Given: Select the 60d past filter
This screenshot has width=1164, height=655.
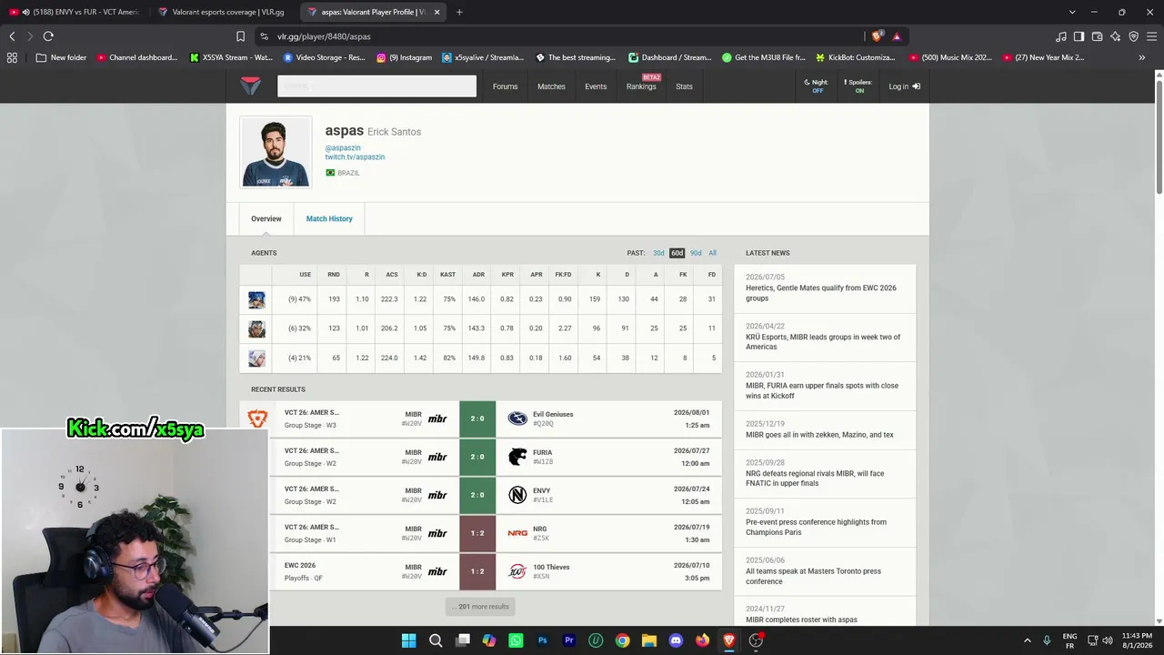Looking at the screenshot, I should coord(677,253).
